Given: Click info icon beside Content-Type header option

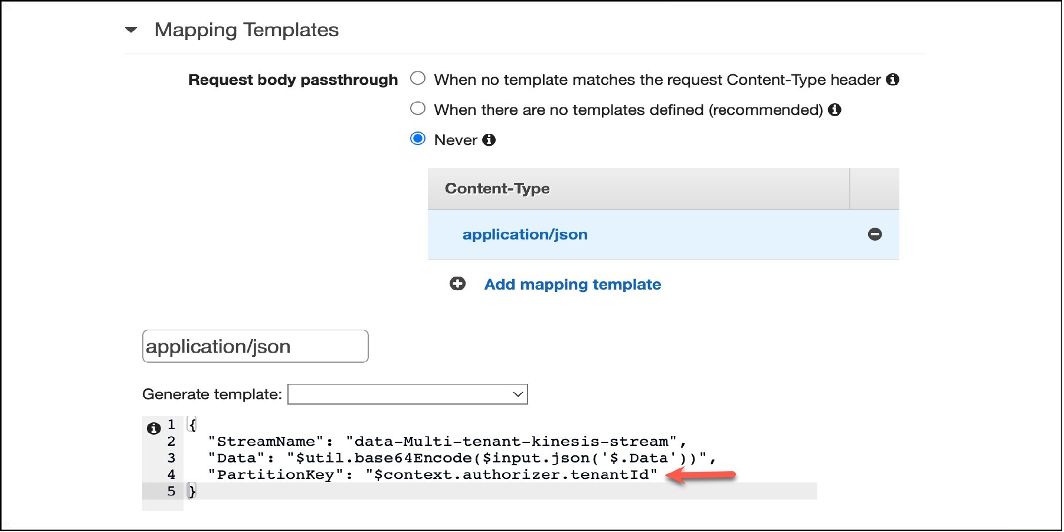Looking at the screenshot, I should (x=893, y=80).
